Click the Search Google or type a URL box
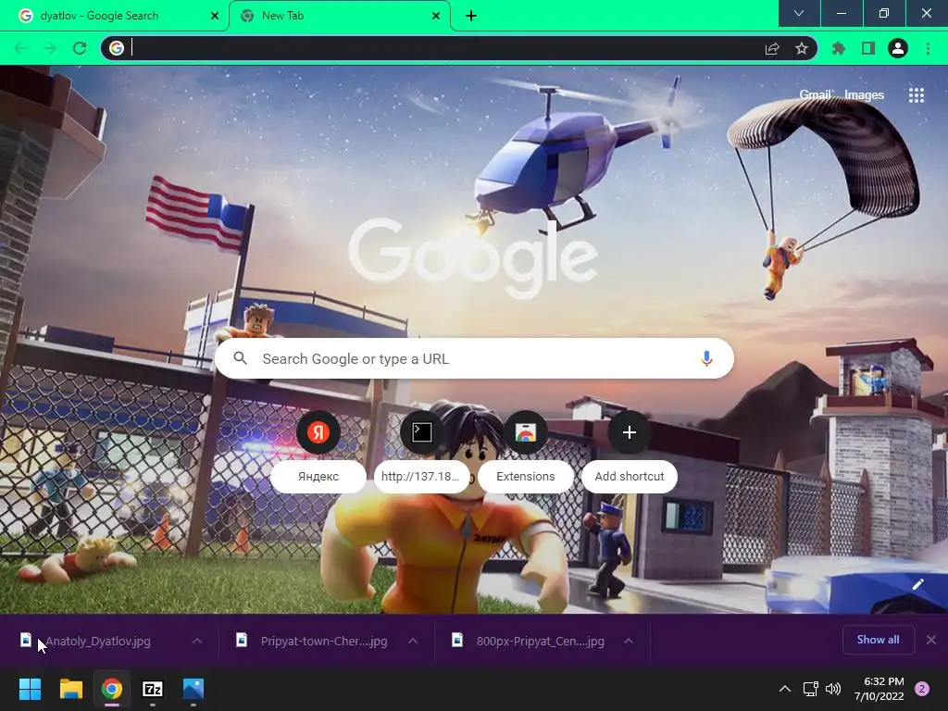The height and width of the screenshot is (711, 948). 474,358
